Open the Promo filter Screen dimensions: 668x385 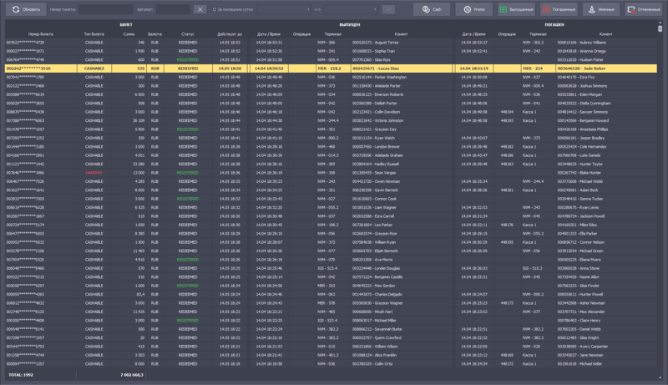[x=473, y=9]
